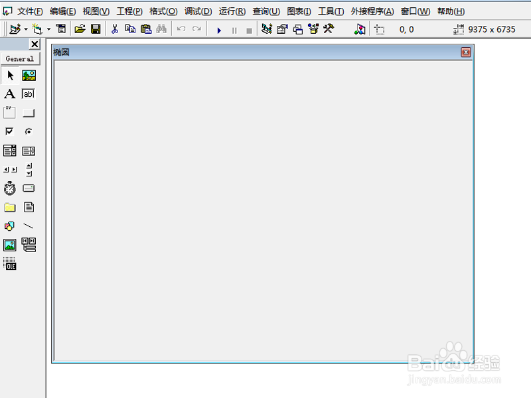Click the Find binoculars icon

tap(161, 29)
